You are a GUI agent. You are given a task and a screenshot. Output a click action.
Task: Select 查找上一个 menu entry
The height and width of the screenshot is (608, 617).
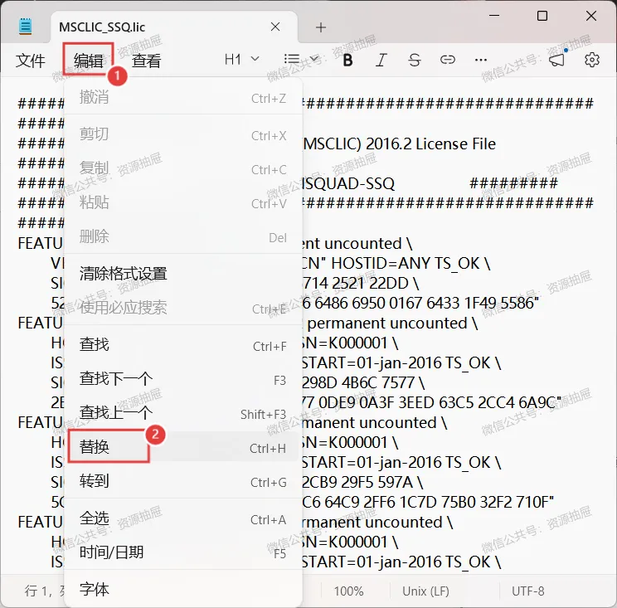[x=183, y=413]
